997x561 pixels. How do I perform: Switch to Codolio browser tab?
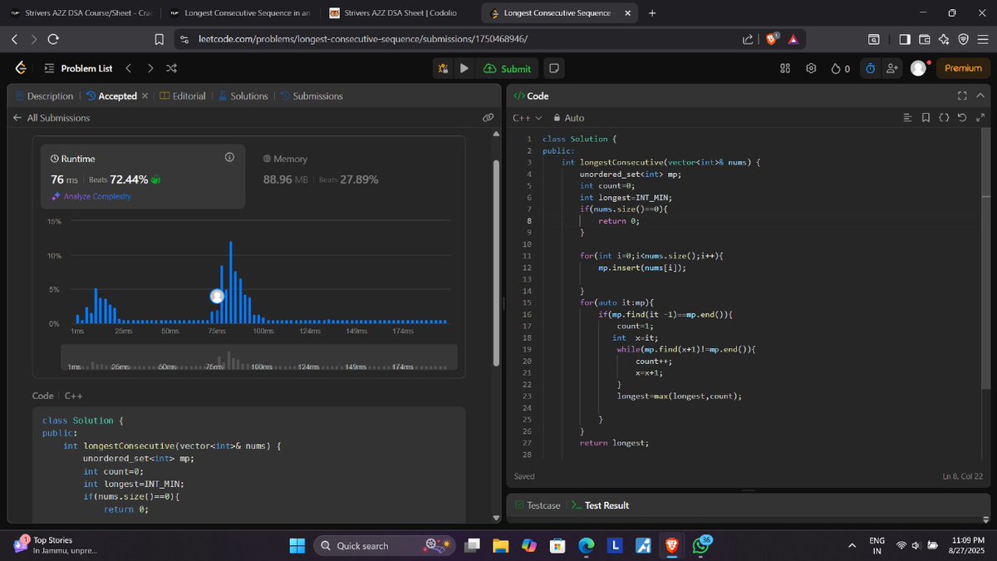(x=399, y=13)
